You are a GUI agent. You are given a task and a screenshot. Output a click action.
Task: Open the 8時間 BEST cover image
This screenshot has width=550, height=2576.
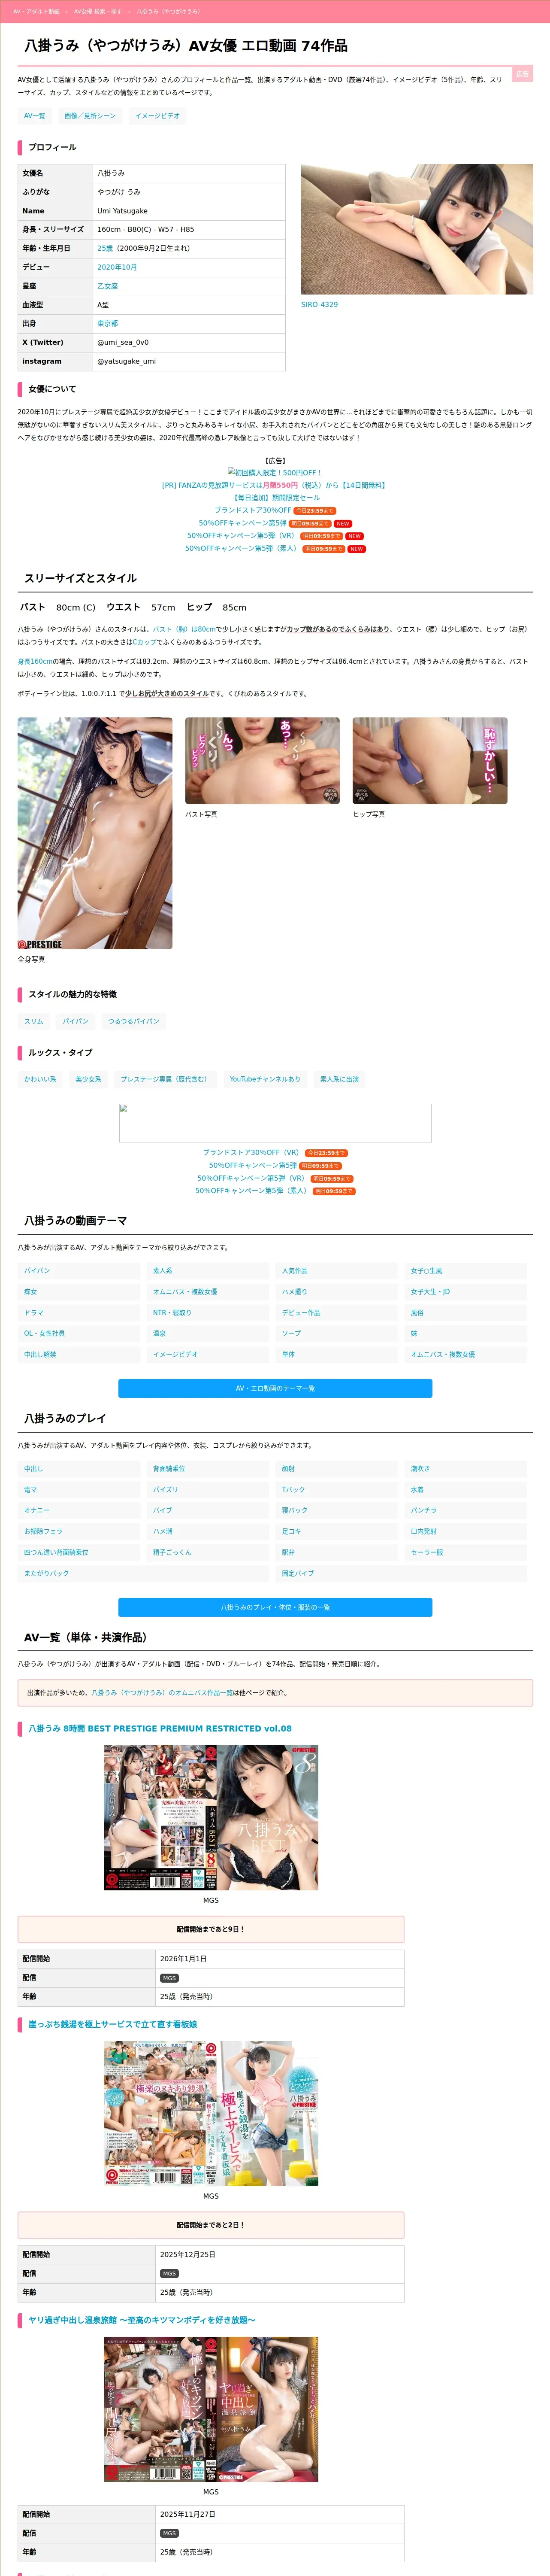click(211, 1818)
